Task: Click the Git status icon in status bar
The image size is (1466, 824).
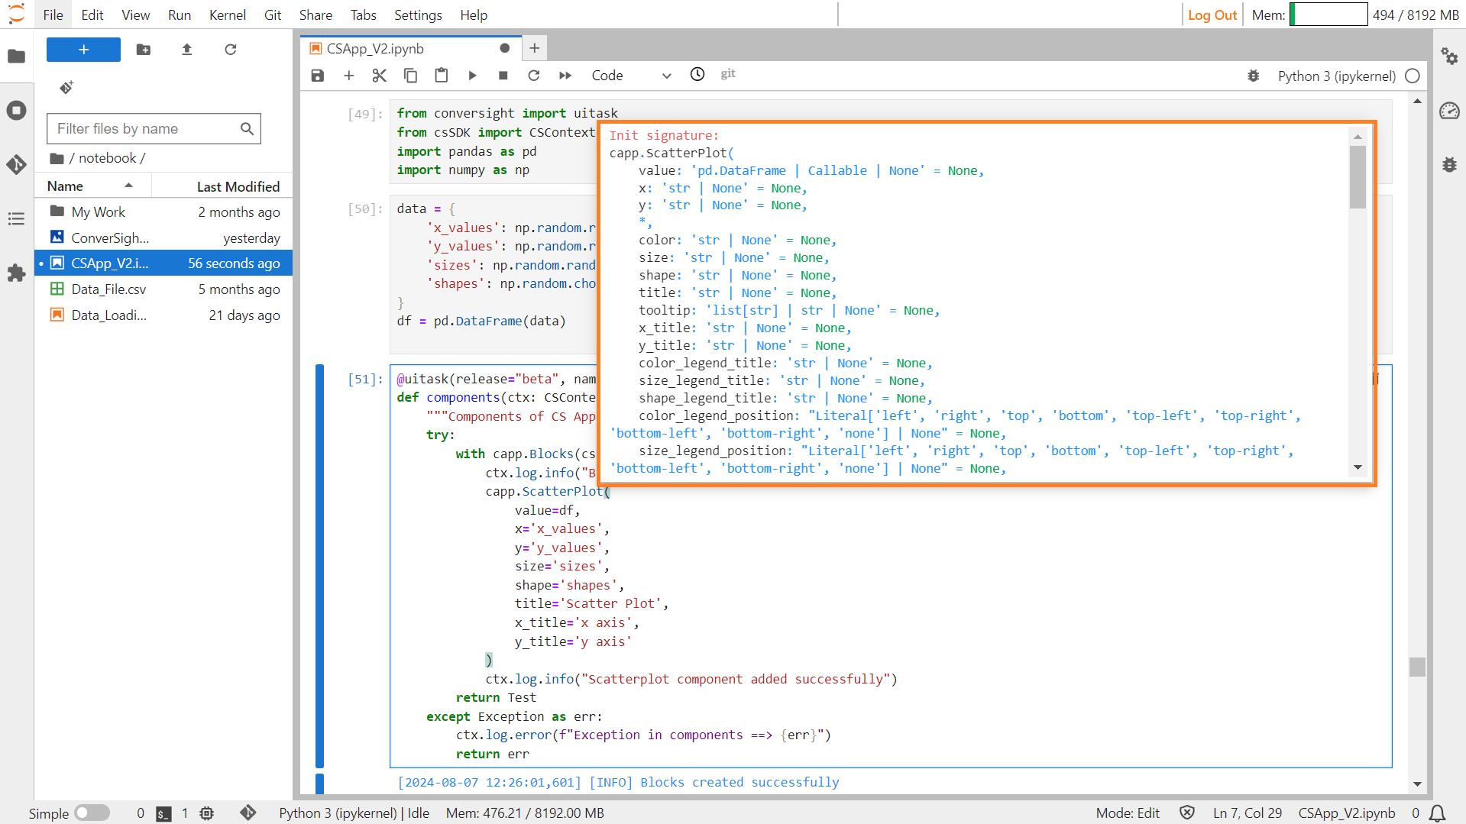Action: 248,813
